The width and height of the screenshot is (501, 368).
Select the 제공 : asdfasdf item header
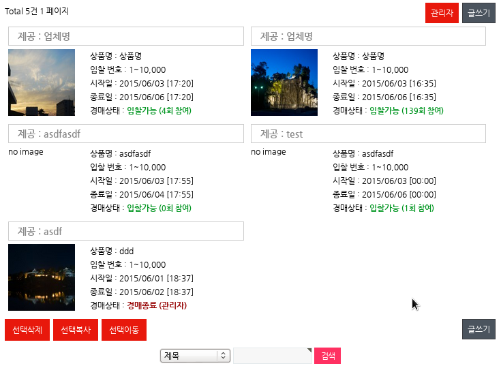click(x=125, y=134)
